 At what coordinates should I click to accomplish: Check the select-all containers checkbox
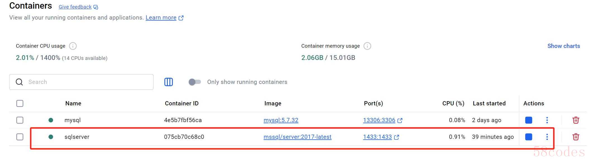(20, 103)
